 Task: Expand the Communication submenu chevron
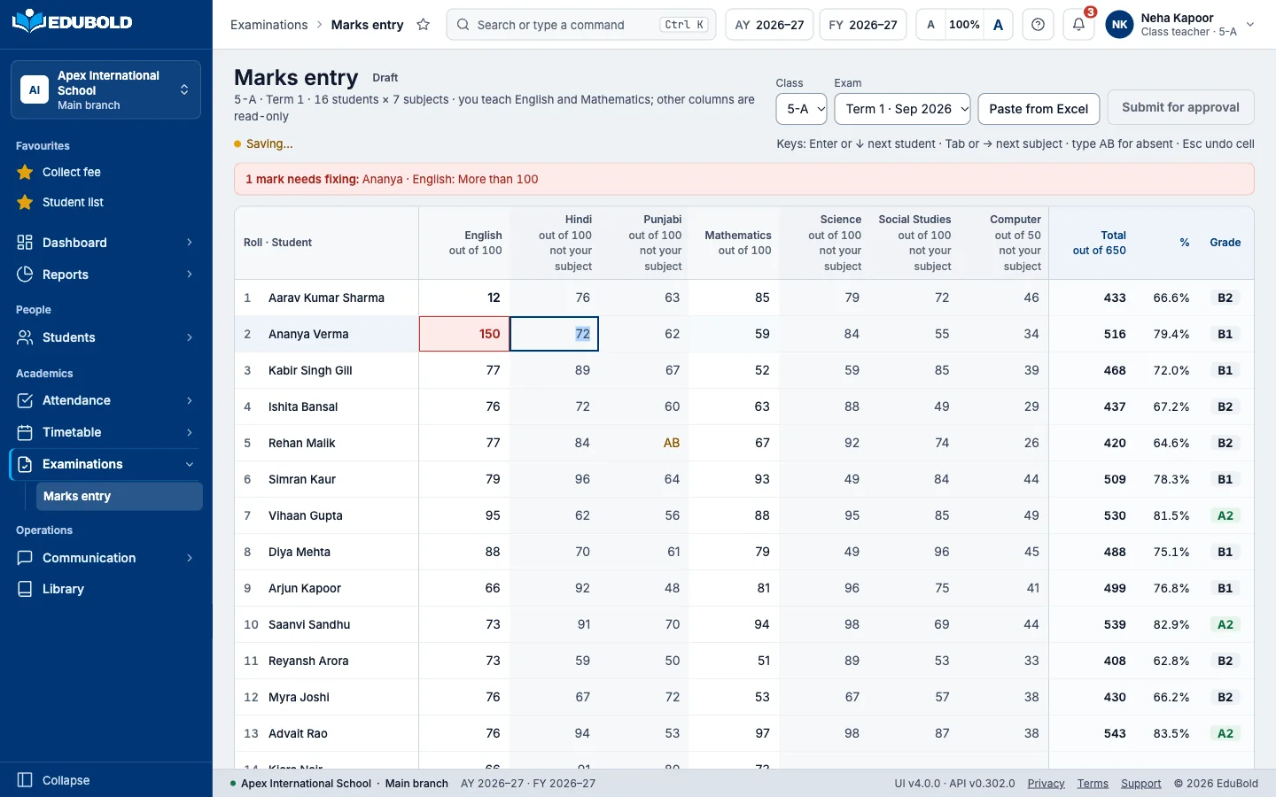click(190, 558)
